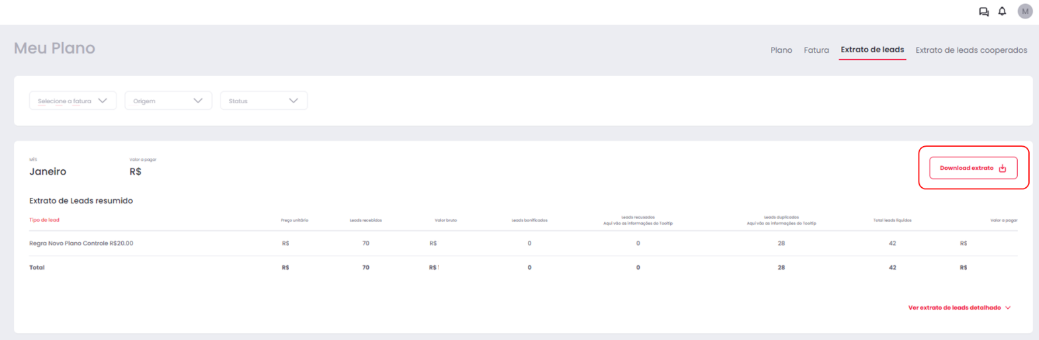Select the Extrato de leads tab

point(872,50)
